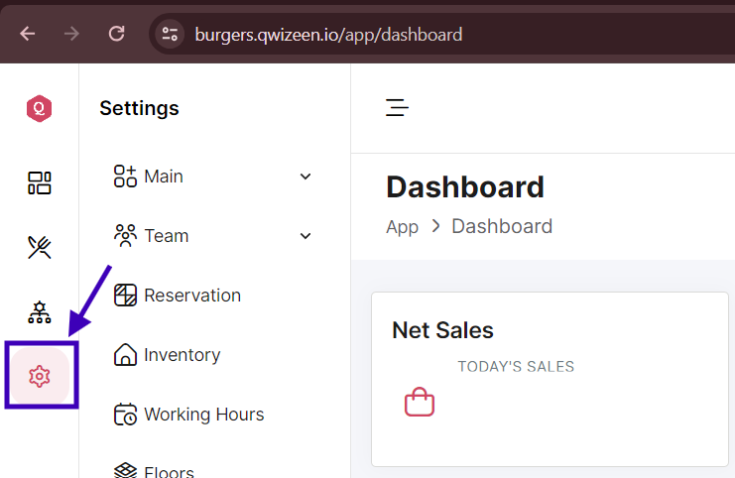Click the Floors layers icon
Viewport: 735px width, 478px height.
[125, 470]
